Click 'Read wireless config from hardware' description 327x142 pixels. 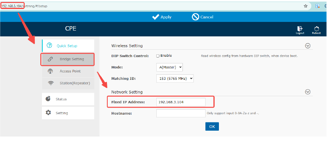click(249, 56)
